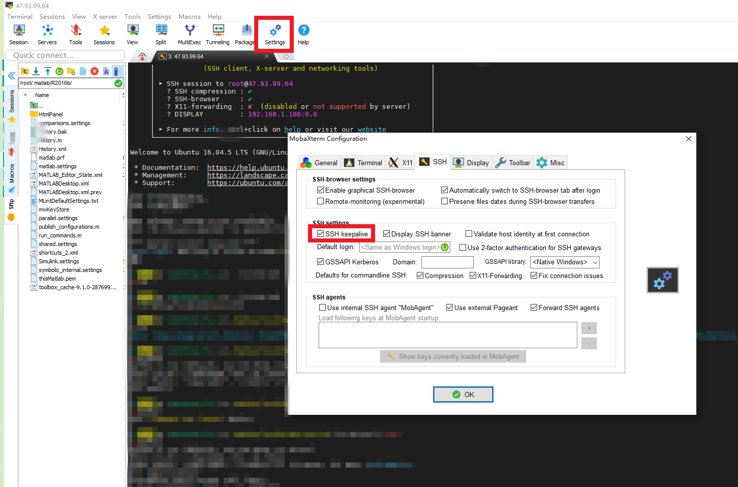The image size is (738, 487).
Task: Open the Settings toolbar icon
Action: [x=275, y=35]
